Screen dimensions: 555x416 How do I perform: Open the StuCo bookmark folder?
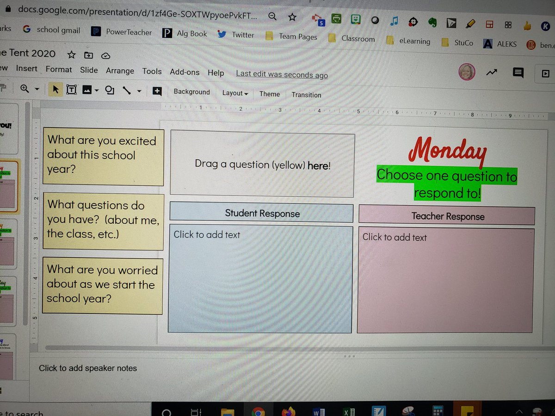[457, 43]
